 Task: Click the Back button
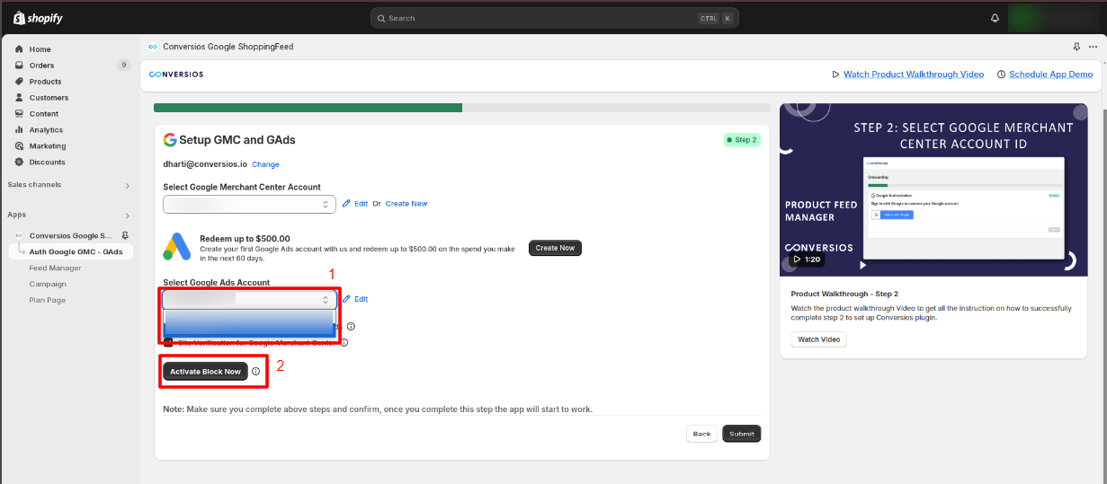(x=701, y=434)
